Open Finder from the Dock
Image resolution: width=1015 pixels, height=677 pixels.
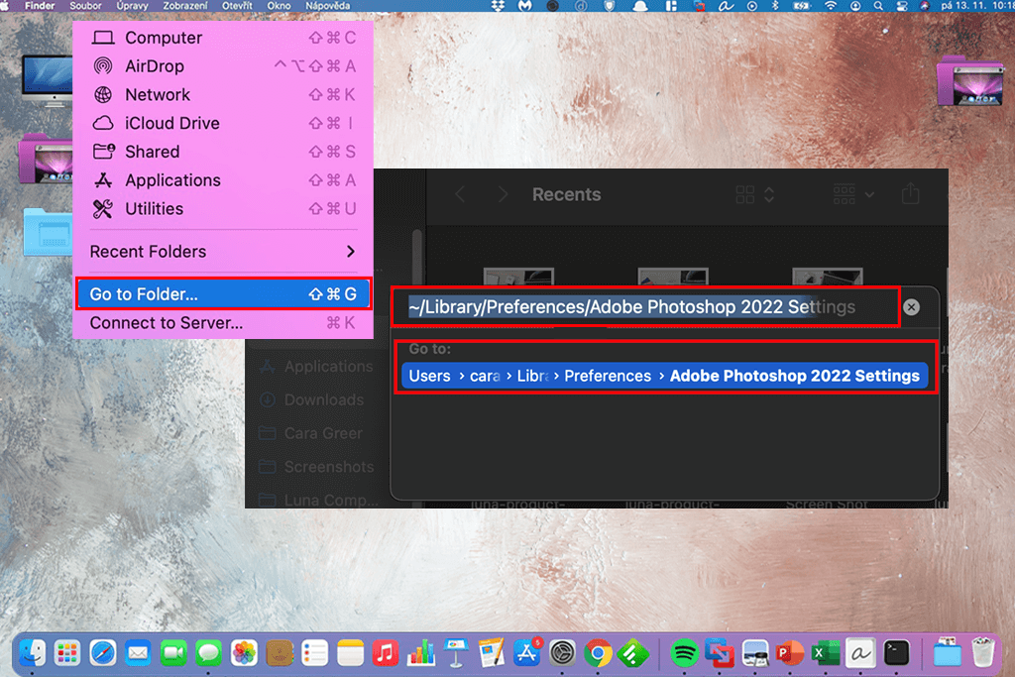32,653
